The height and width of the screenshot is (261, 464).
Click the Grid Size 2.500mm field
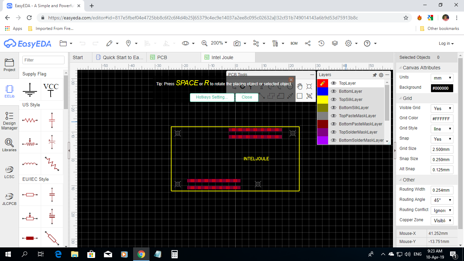[442, 149]
